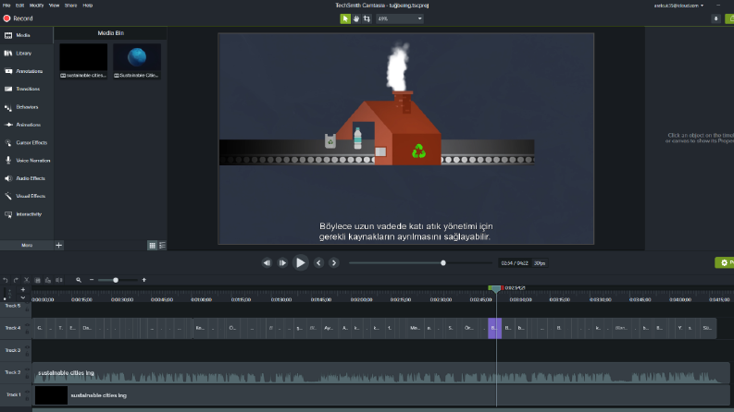Switch Media Bin to list details view
This screenshot has height=412, width=734.
pyautogui.click(x=162, y=245)
